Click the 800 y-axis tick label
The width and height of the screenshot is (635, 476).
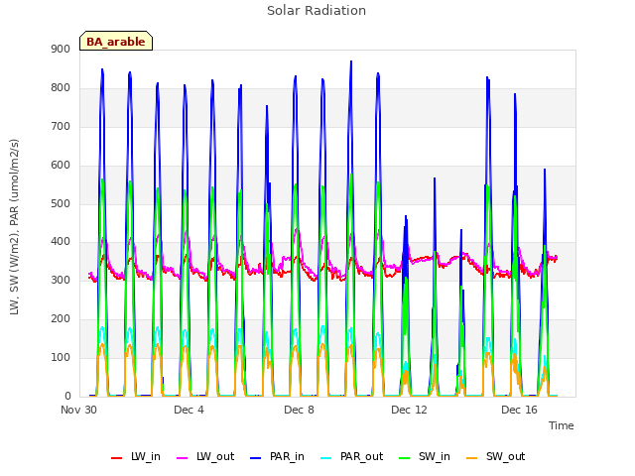pyautogui.click(x=61, y=88)
